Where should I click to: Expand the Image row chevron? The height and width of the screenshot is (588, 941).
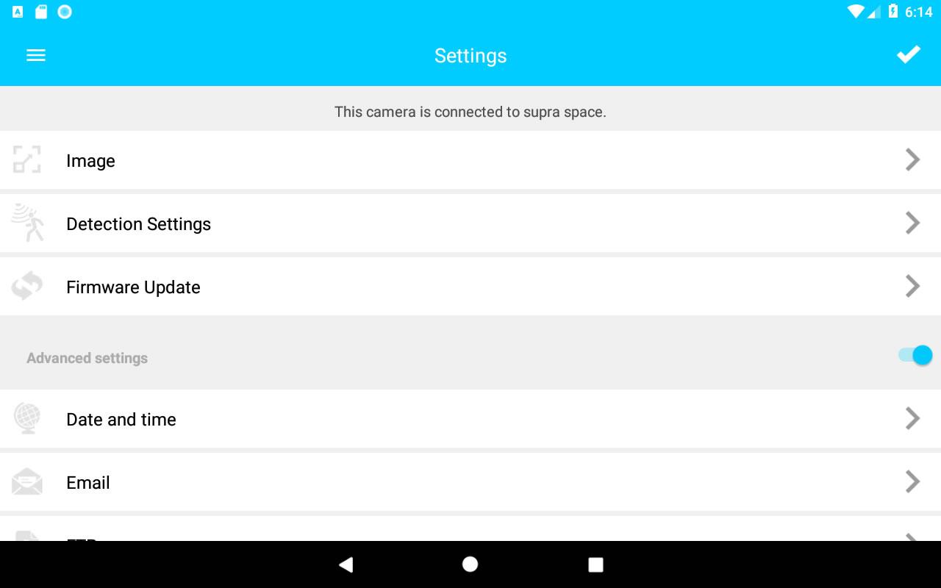coord(912,159)
